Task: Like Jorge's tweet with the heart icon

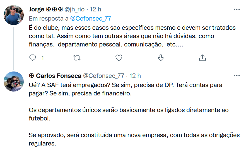Action: [x=119, y=58]
